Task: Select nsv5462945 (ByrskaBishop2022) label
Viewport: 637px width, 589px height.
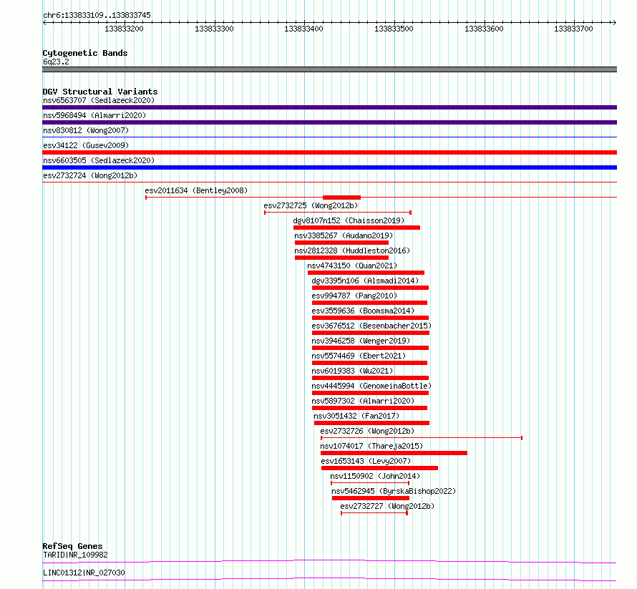Action: (x=394, y=491)
